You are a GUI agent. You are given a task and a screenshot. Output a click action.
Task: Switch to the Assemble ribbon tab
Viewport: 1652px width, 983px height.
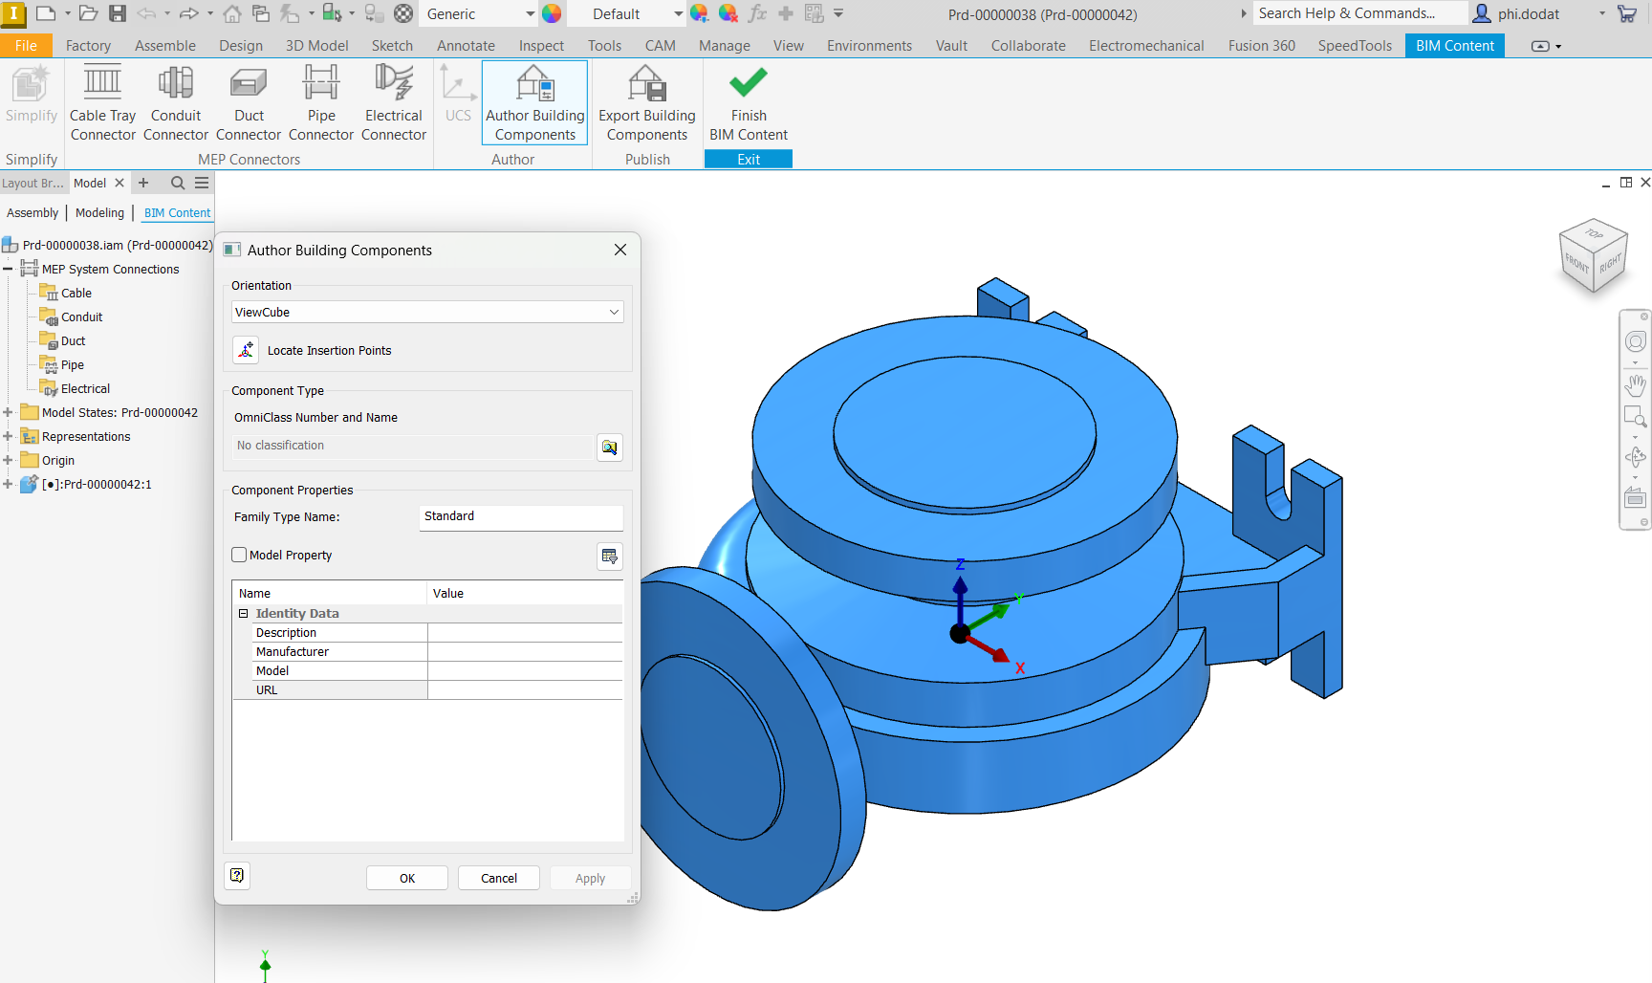point(165,46)
